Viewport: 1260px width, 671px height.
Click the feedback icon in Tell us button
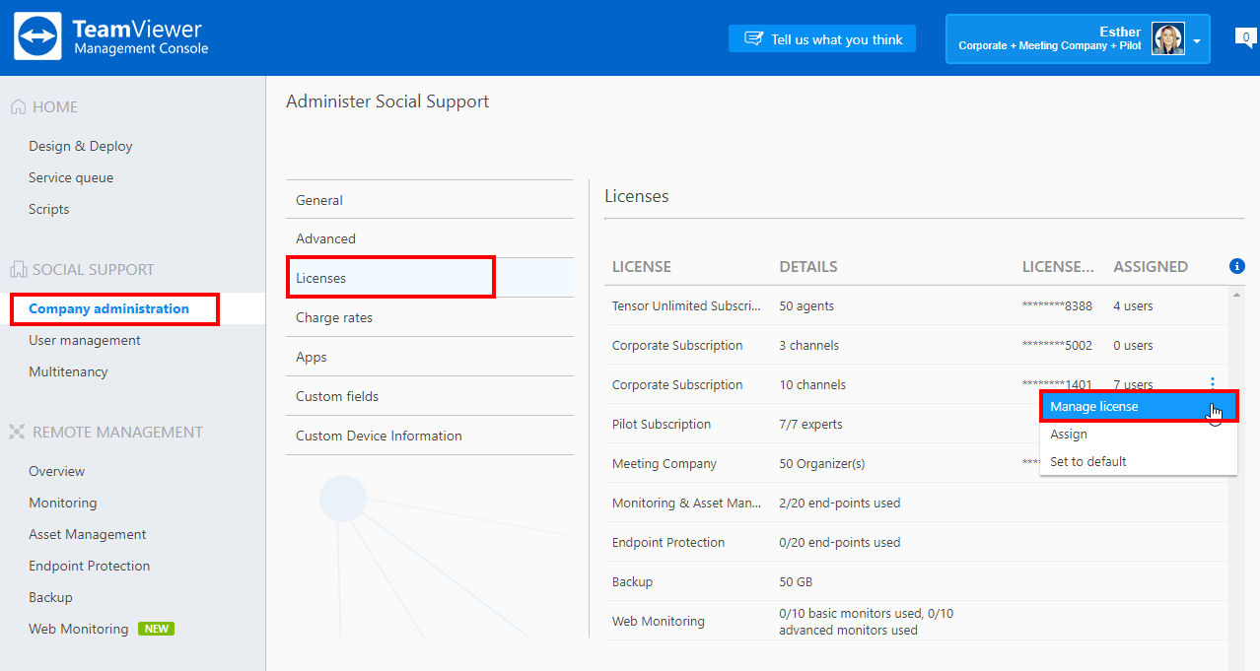[x=754, y=39]
